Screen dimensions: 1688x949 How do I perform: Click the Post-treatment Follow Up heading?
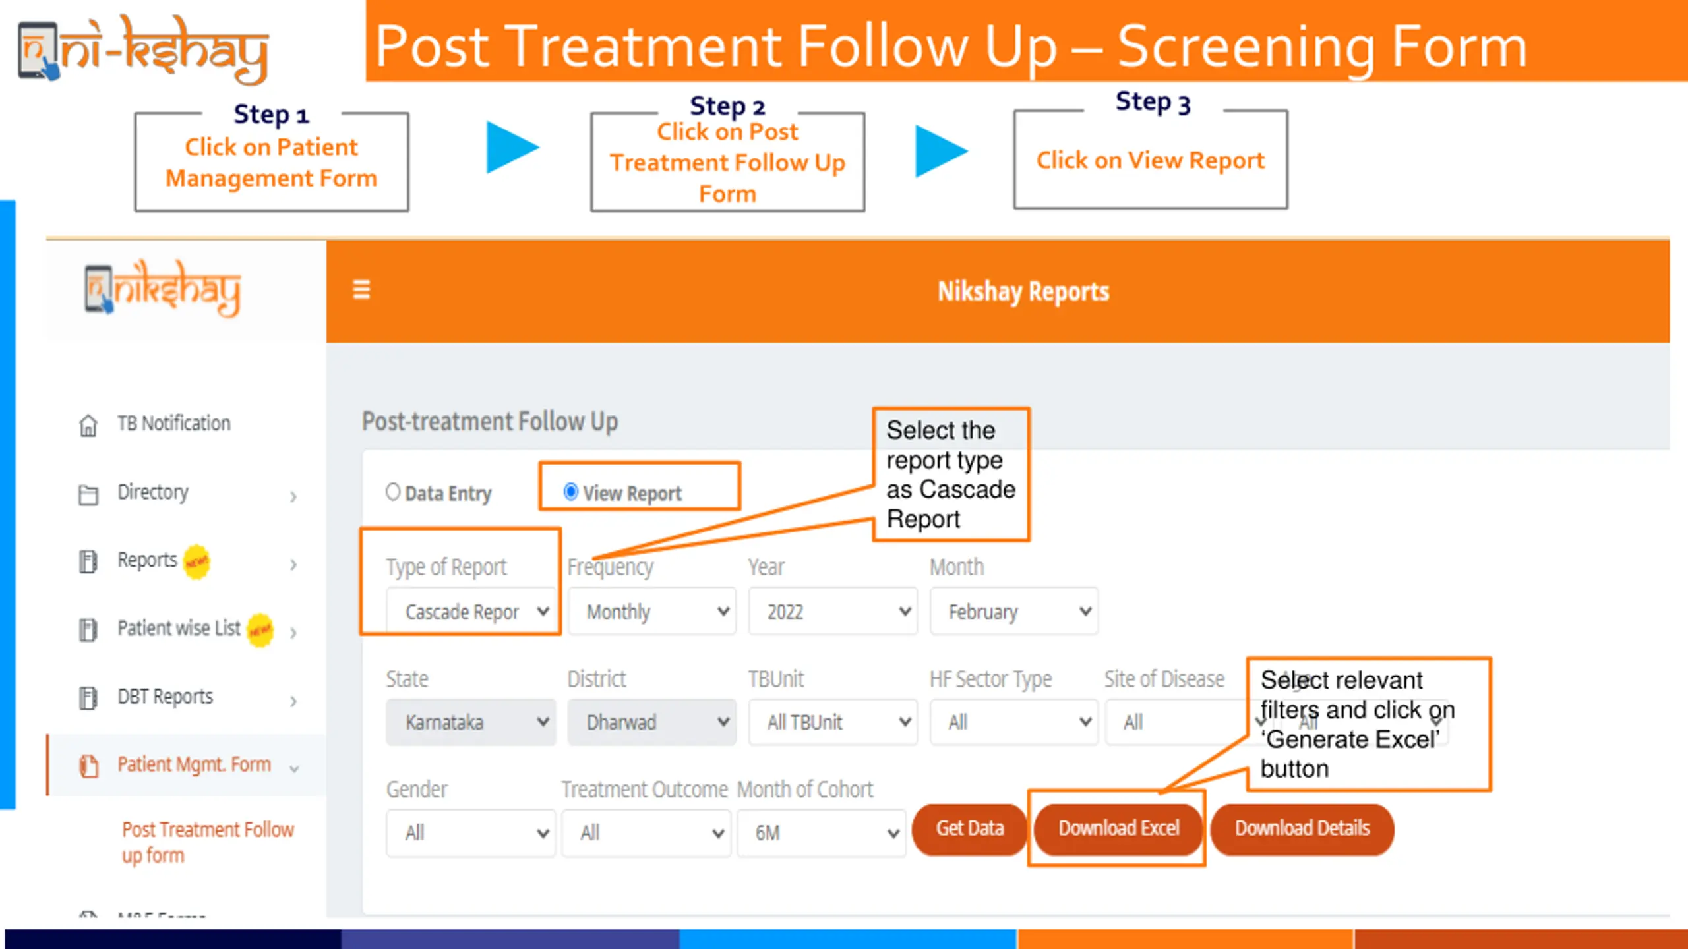click(x=490, y=421)
